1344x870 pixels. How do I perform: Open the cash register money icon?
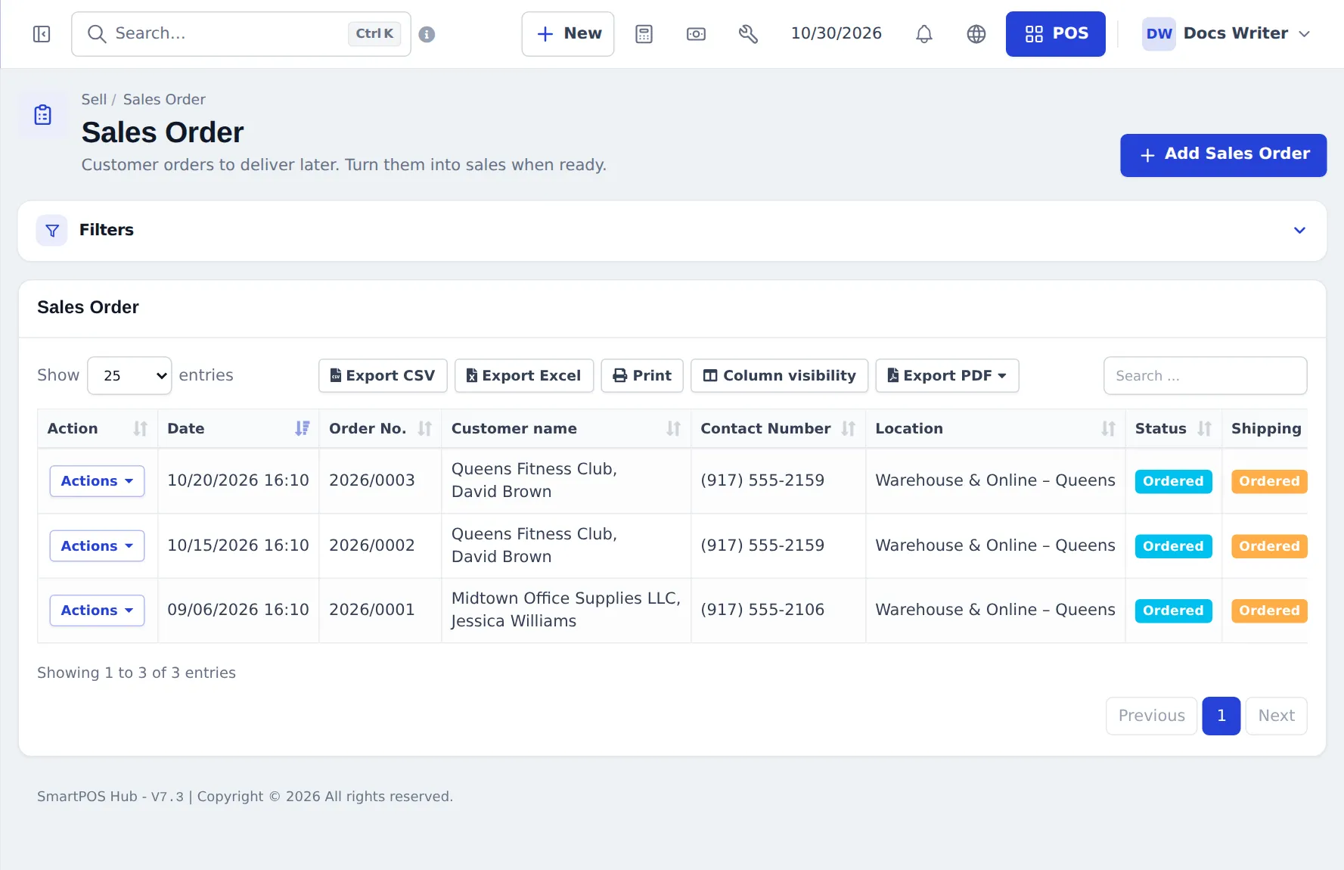(x=696, y=34)
